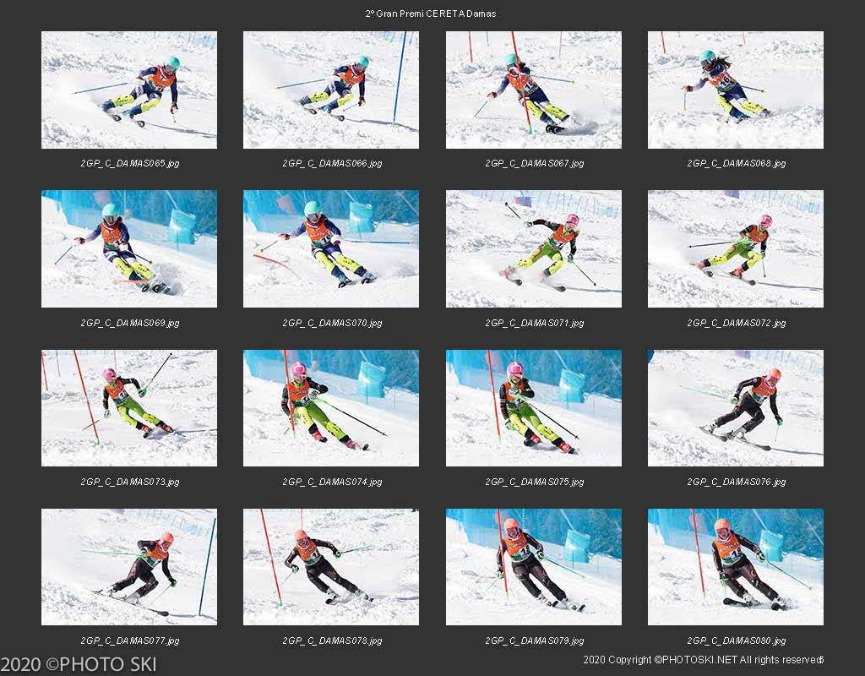This screenshot has width=865, height=676.
Task: Click the image 2GP_C_DAMAS072.jpg
Action: [x=736, y=249]
